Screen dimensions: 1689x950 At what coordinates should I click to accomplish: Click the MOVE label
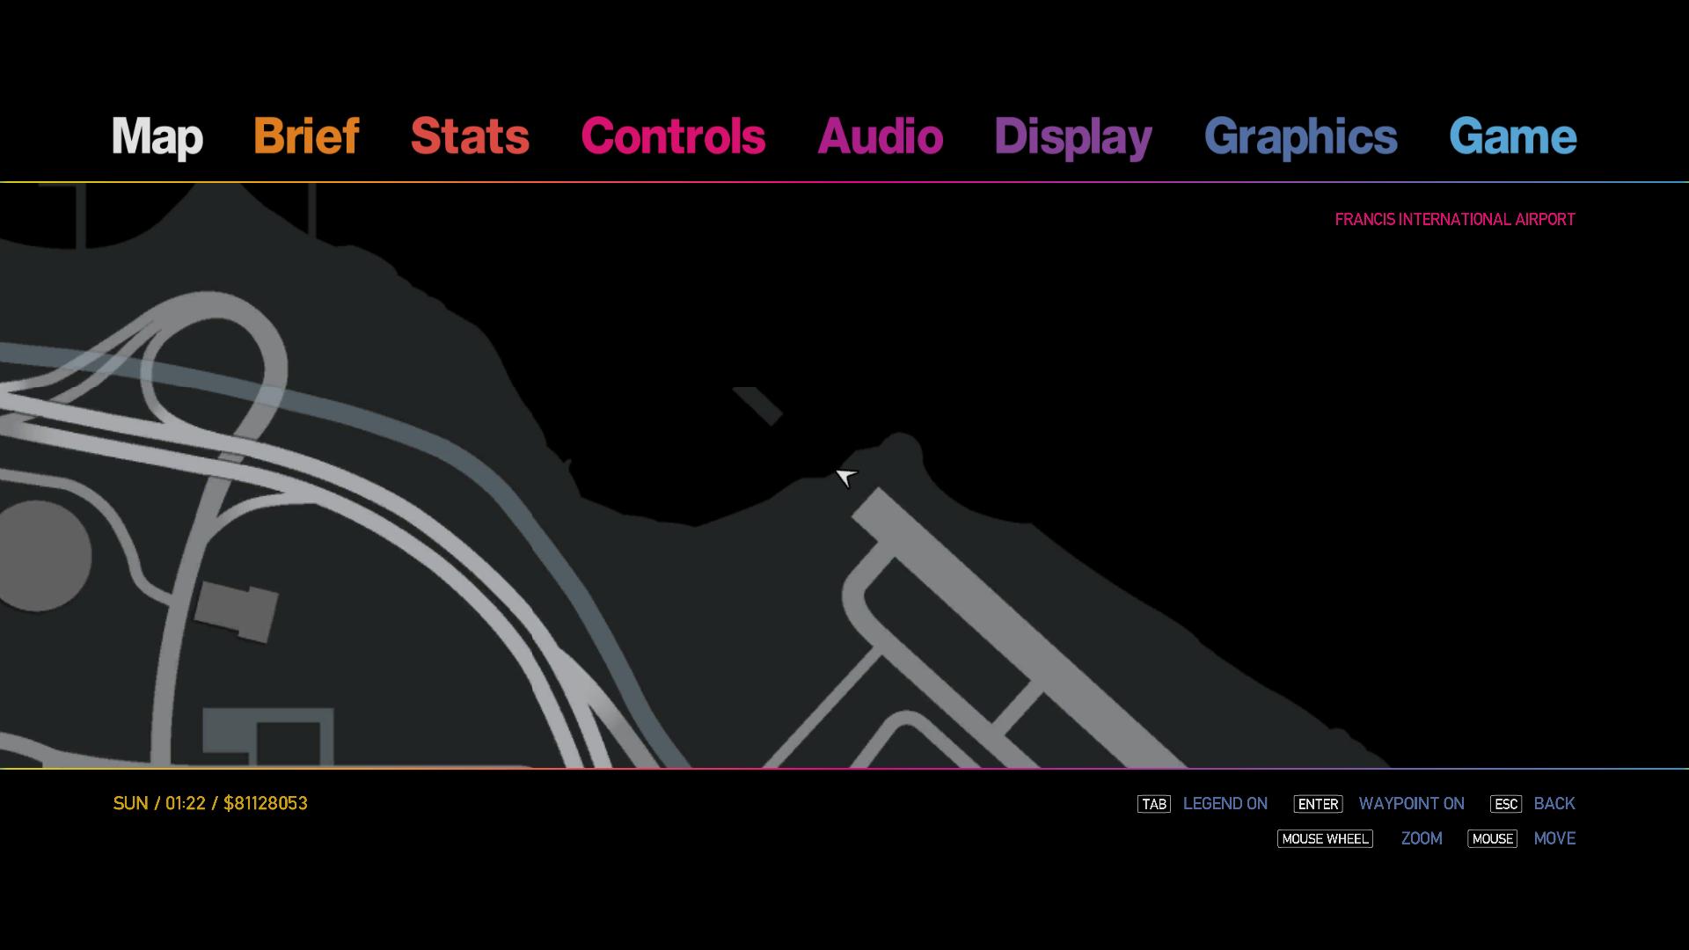pos(1554,838)
